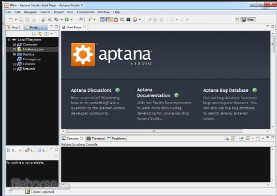
Task: Click Link with Editor icon in Project panel
Action: coord(40,34)
